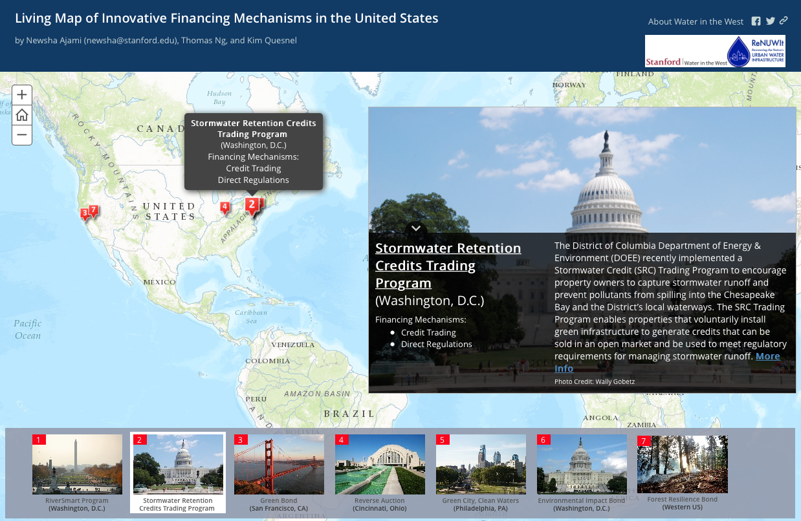Viewport: 801px width, 521px height.
Task: Open About Water in the West
Action: [x=696, y=21]
